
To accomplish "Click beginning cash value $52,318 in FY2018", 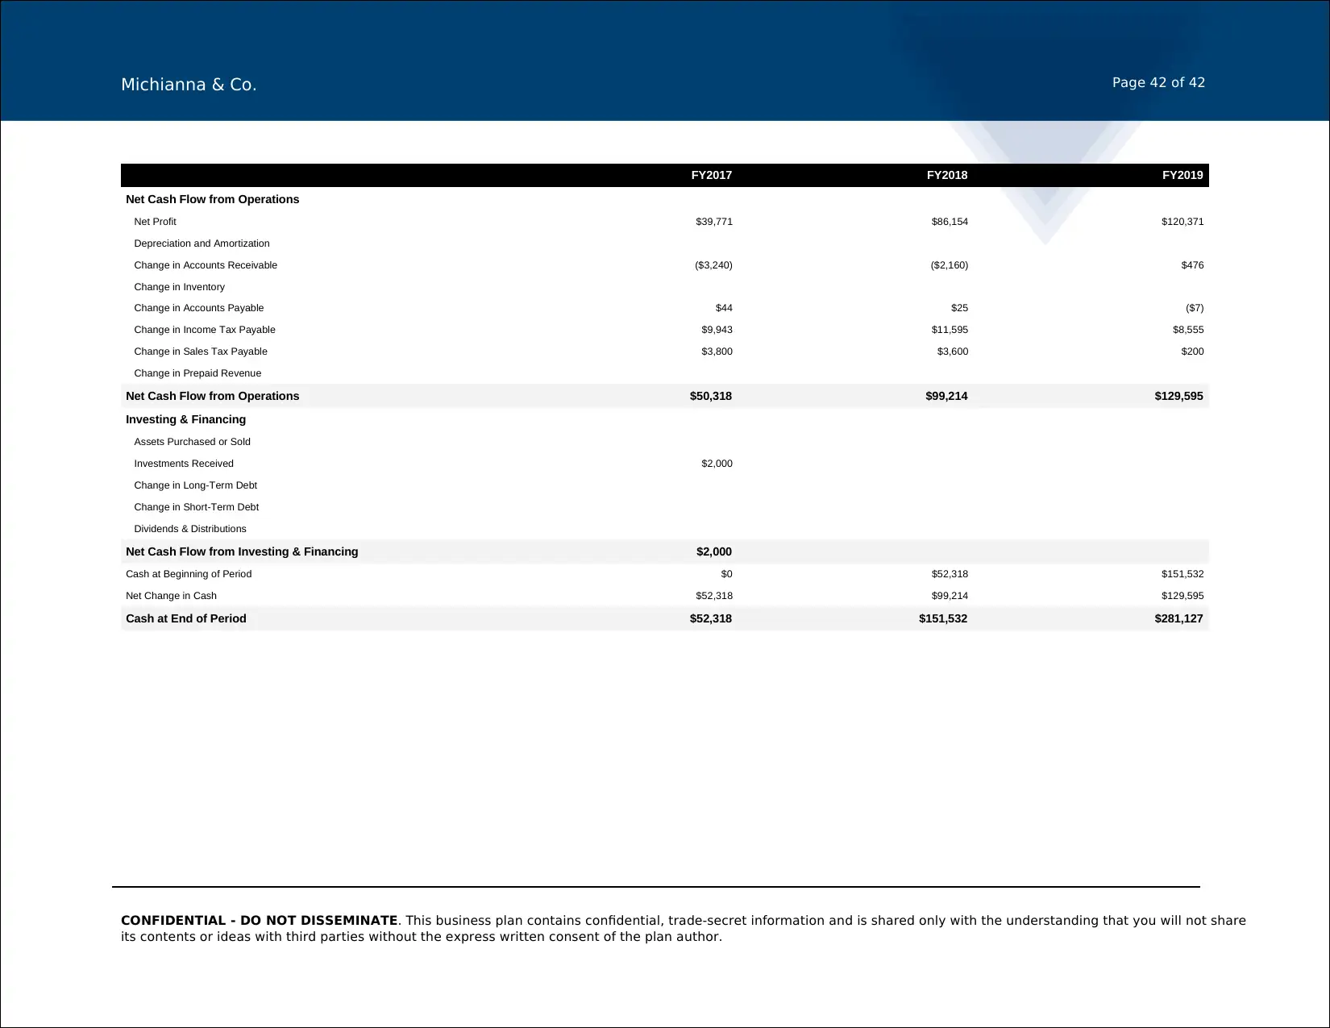I will 950,574.
